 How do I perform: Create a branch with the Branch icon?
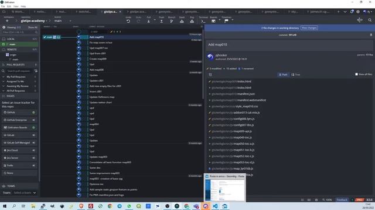(x=172, y=21)
